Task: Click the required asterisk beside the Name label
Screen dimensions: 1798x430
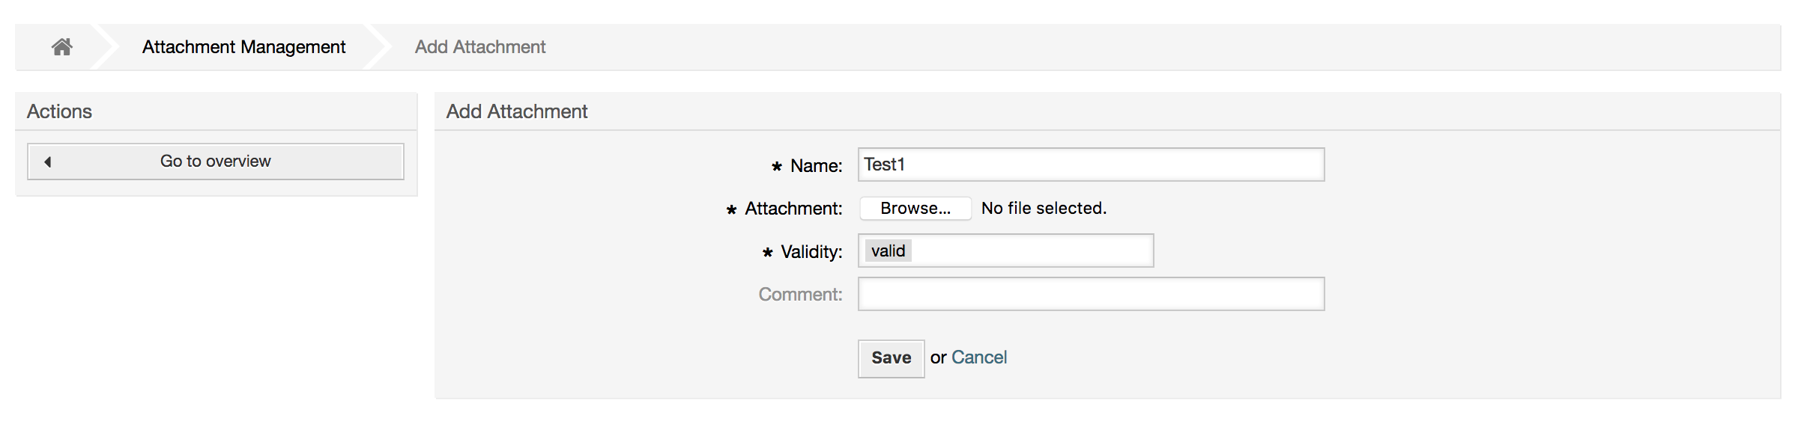Action: (777, 167)
